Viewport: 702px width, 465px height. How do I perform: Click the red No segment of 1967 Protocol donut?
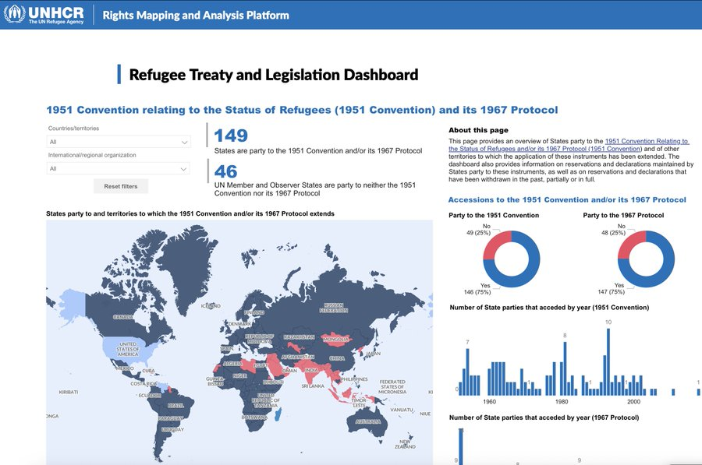[629, 245]
